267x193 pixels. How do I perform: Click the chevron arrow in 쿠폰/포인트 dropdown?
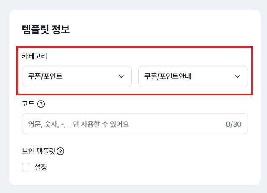121,76
